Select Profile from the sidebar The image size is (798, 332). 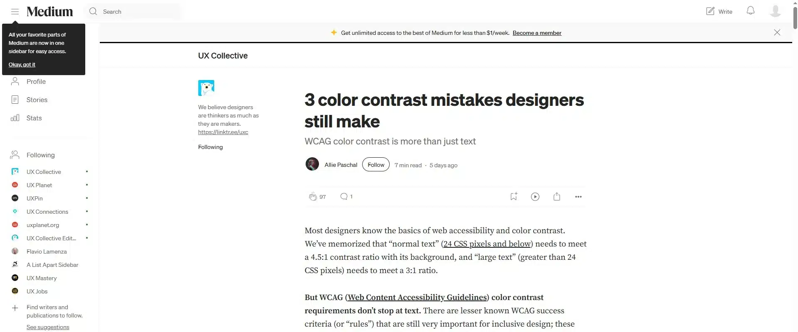(x=36, y=82)
